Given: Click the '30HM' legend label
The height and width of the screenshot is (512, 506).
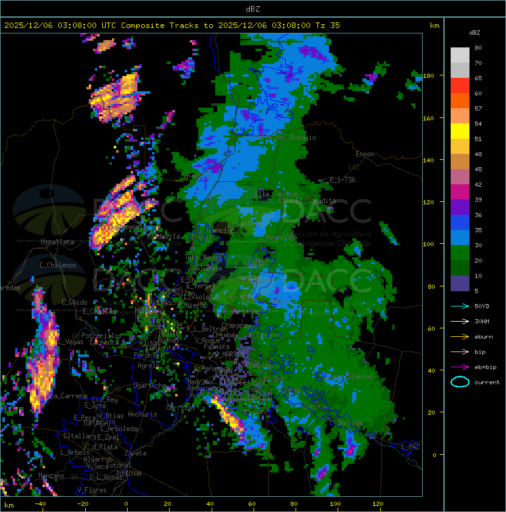Looking at the screenshot, I should [x=482, y=321].
